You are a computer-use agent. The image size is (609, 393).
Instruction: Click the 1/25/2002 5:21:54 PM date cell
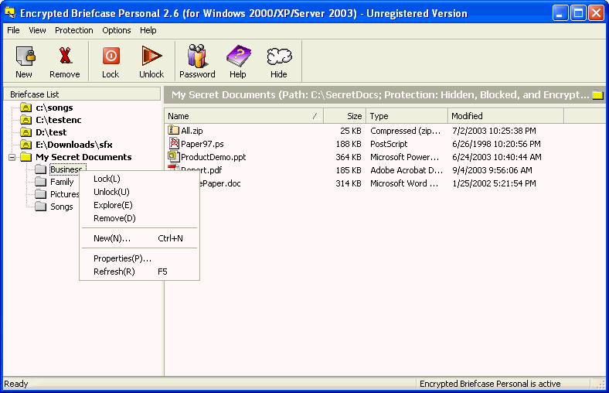494,183
